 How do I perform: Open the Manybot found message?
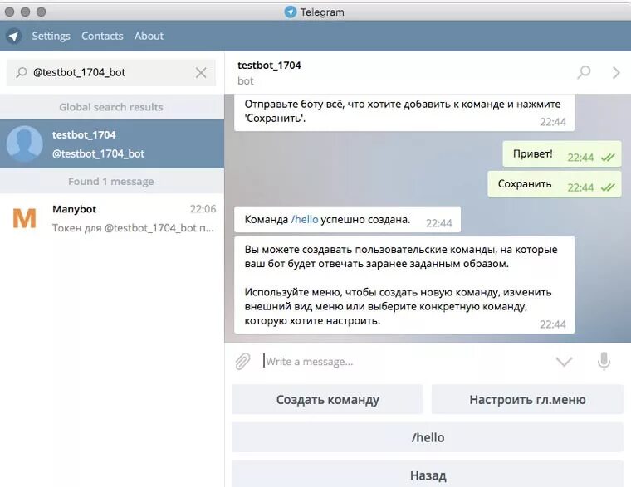point(112,218)
